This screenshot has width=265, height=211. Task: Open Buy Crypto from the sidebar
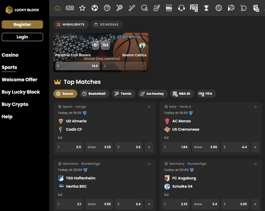[15, 104]
